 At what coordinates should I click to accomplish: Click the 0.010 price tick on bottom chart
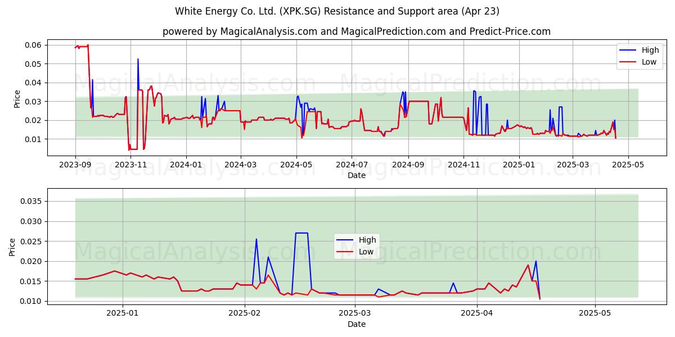point(32,302)
